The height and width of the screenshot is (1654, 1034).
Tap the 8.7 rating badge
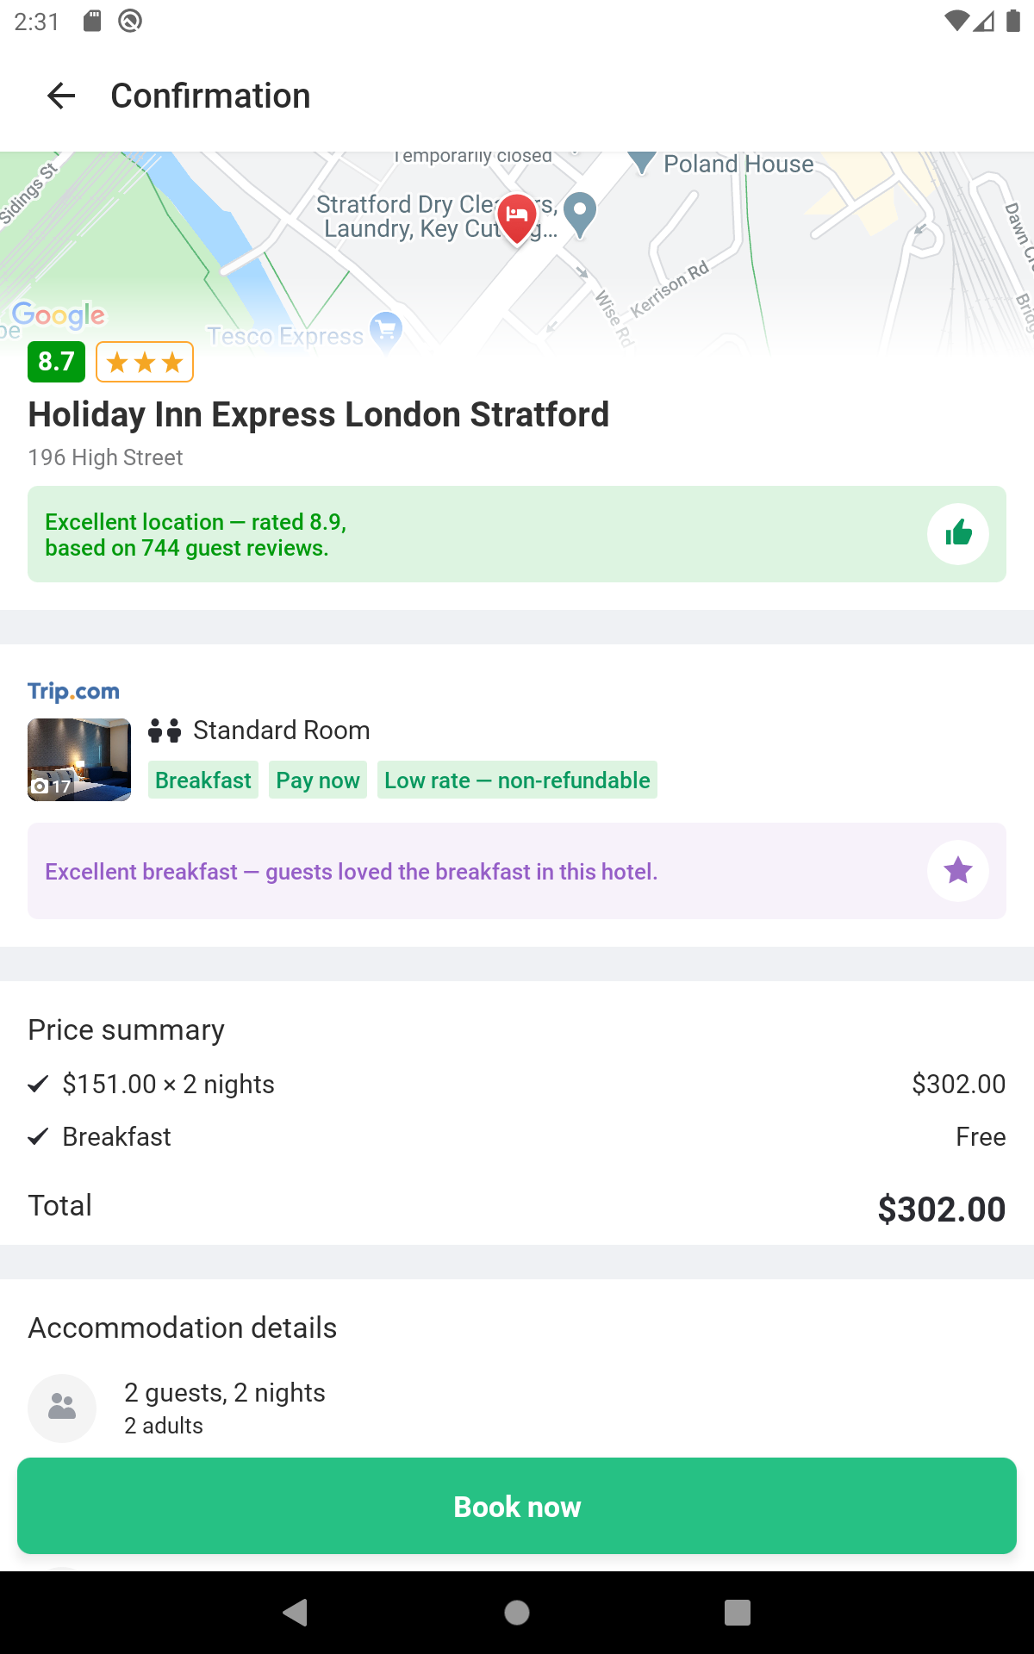pyautogui.click(x=57, y=362)
